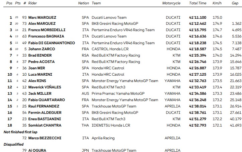The width and height of the screenshot is (242, 152).
Task: Click Johann ZARCO's rider name
Action: click(42, 49)
